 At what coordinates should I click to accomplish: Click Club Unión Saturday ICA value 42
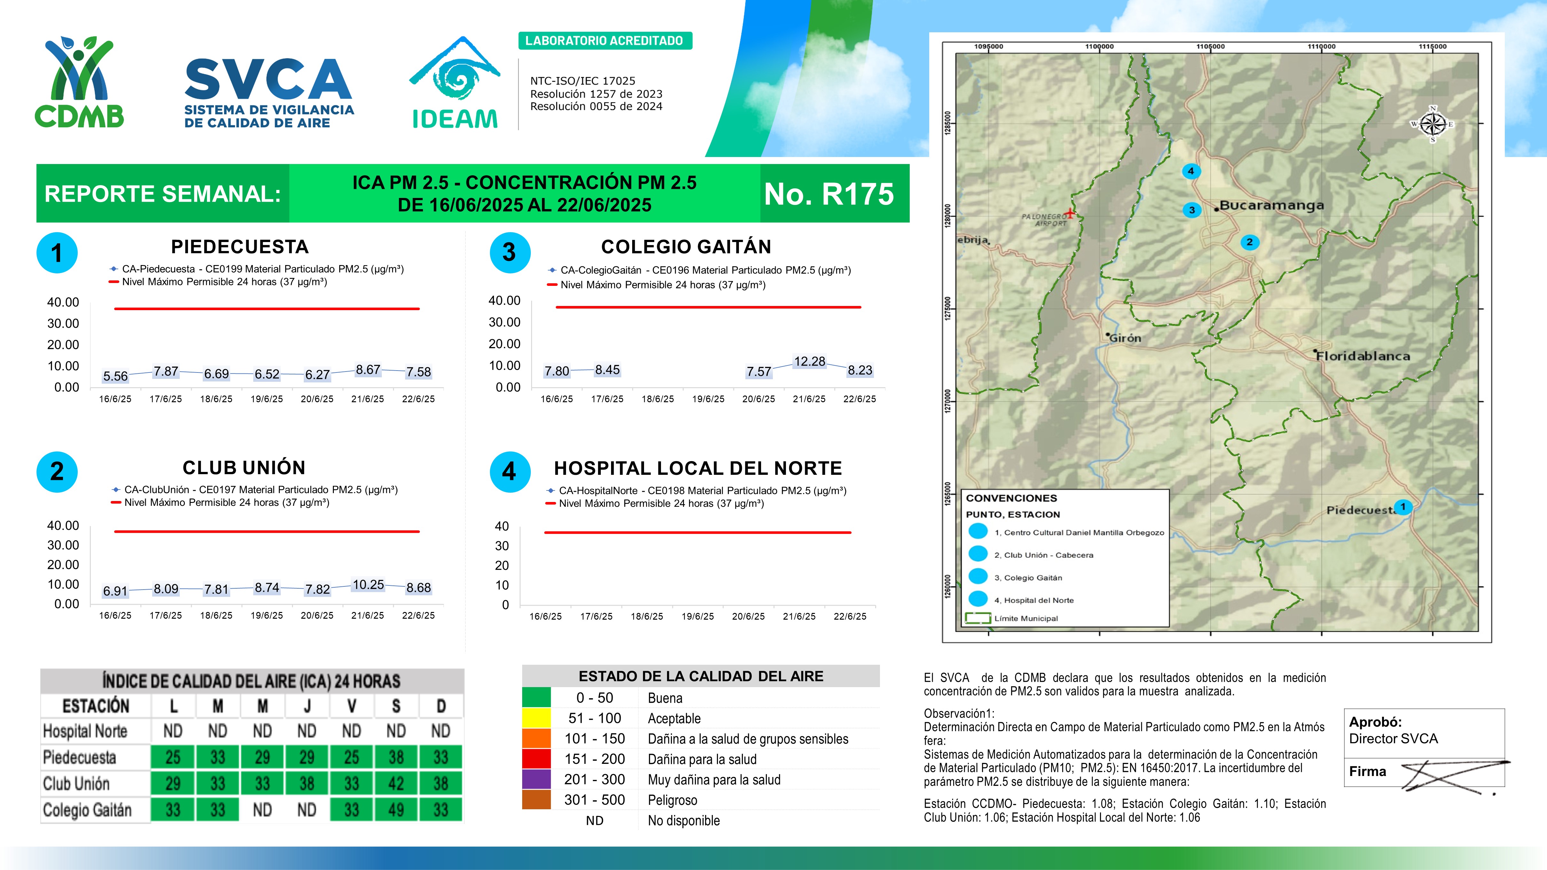[x=396, y=784]
